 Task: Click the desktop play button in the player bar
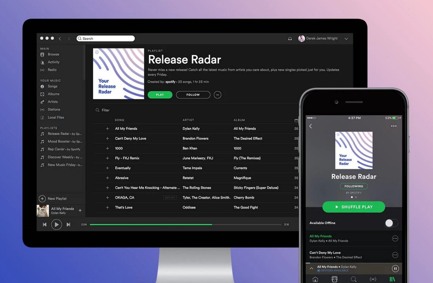click(x=56, y=225)
